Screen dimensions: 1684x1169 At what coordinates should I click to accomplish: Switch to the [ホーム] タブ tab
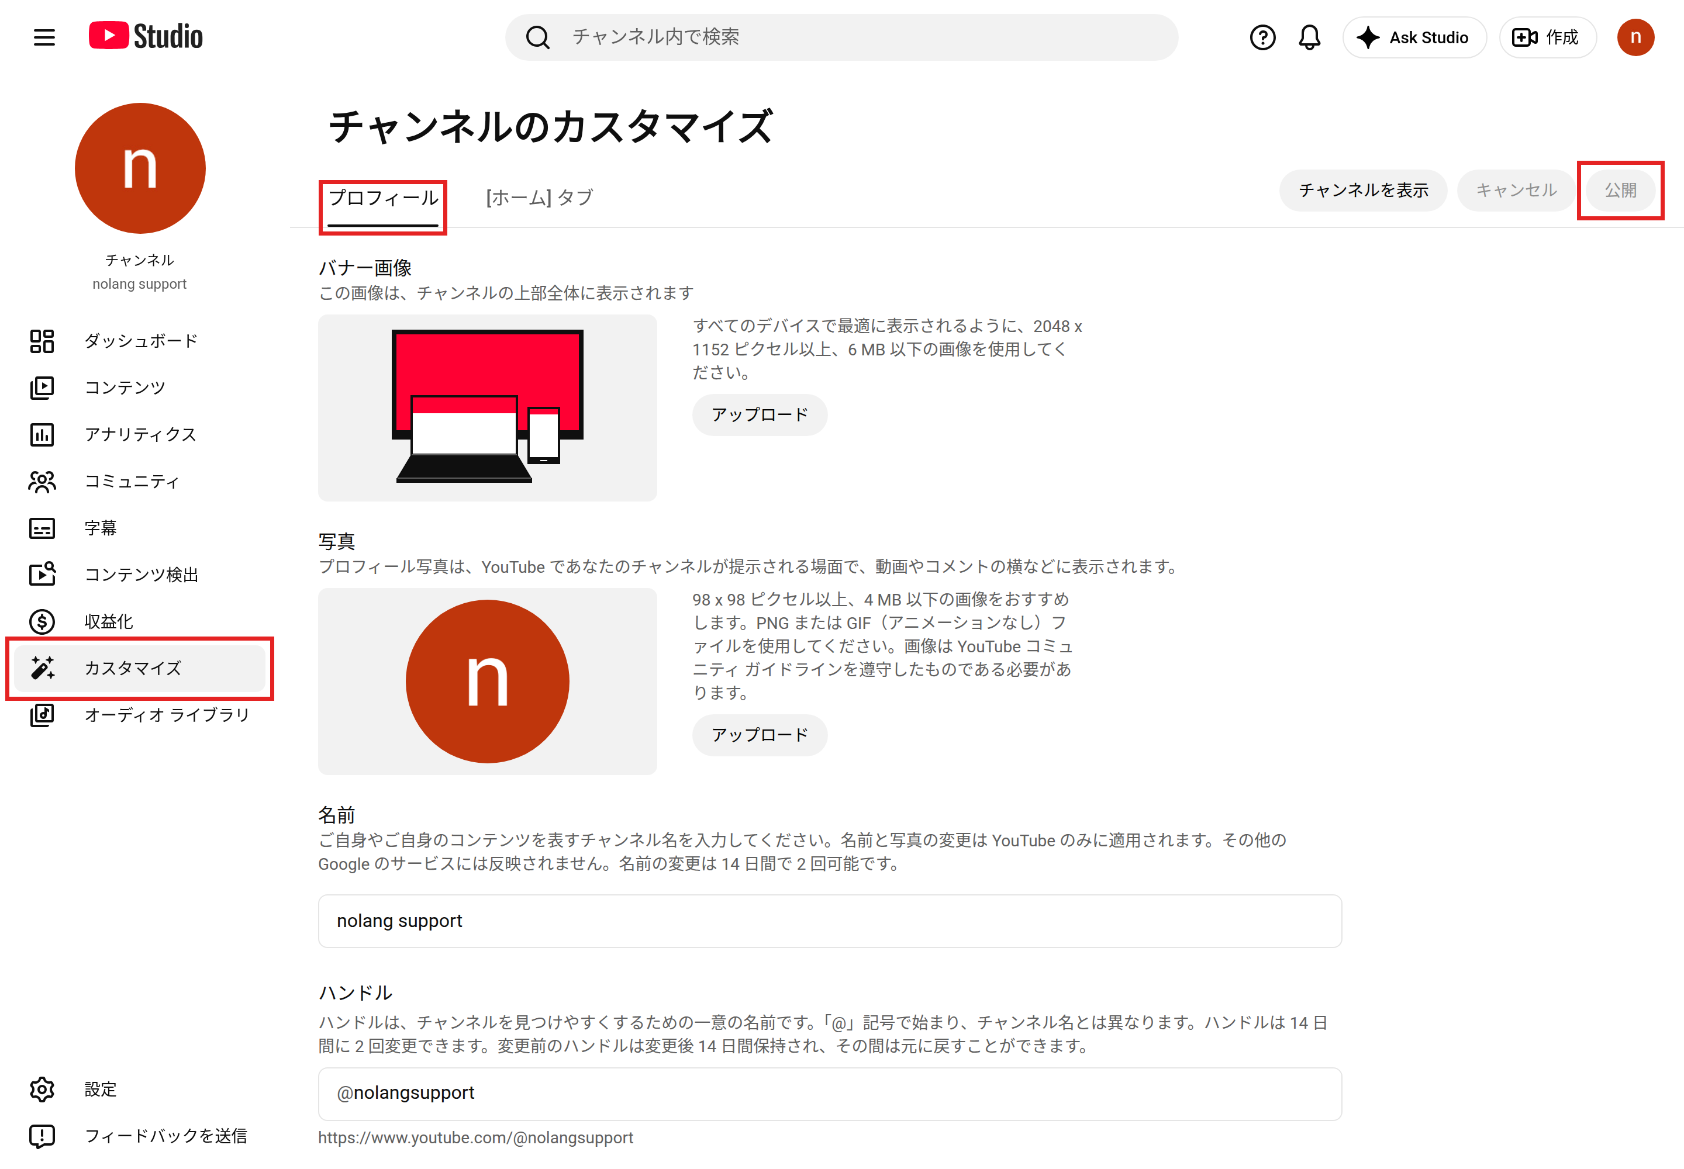click(x=539, y=198)
